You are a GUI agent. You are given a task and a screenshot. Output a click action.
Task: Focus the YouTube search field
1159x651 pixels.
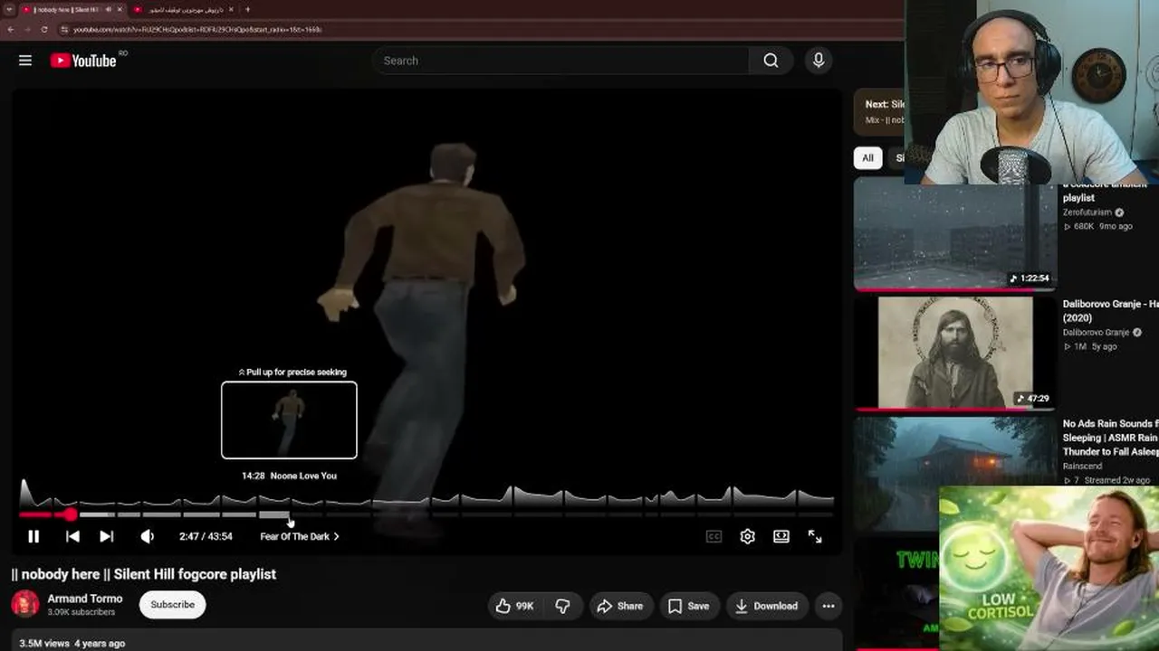coord(561,61)
